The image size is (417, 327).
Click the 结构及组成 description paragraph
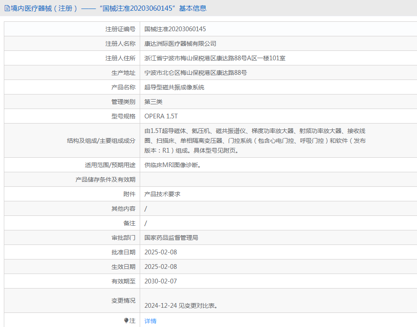[255, 141]
